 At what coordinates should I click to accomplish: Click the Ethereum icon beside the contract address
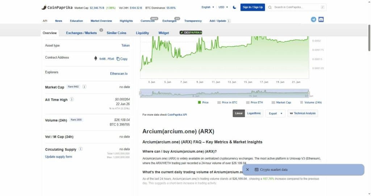(96, 58)
